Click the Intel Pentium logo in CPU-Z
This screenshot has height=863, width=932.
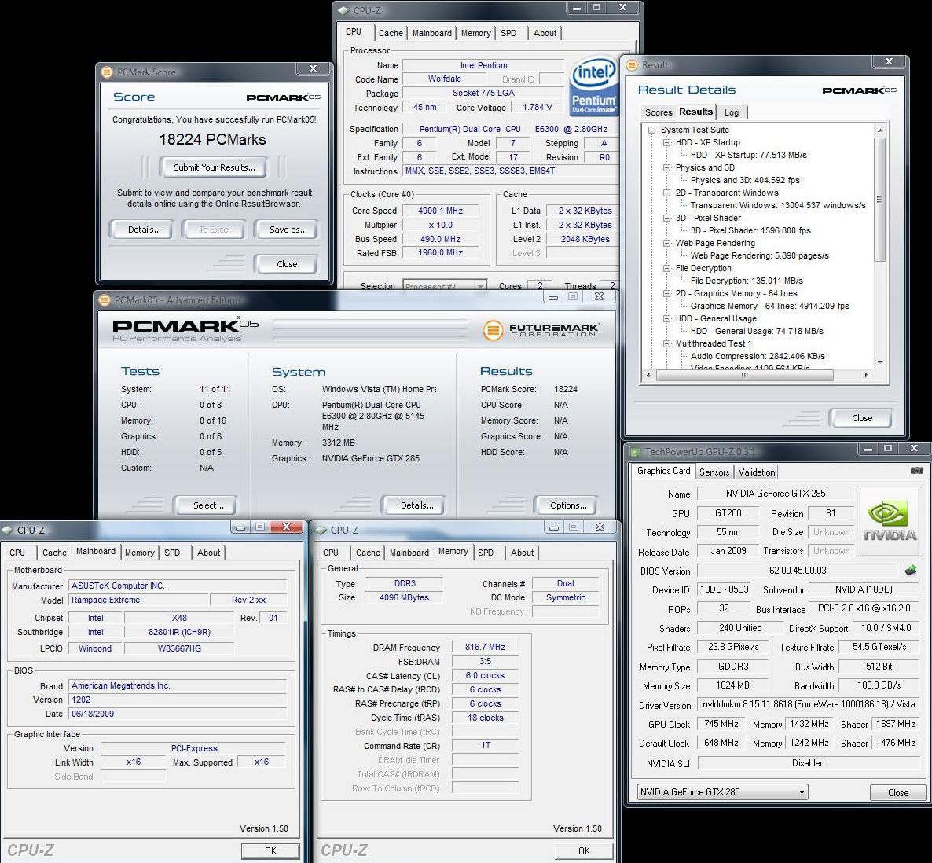point(593,86)
